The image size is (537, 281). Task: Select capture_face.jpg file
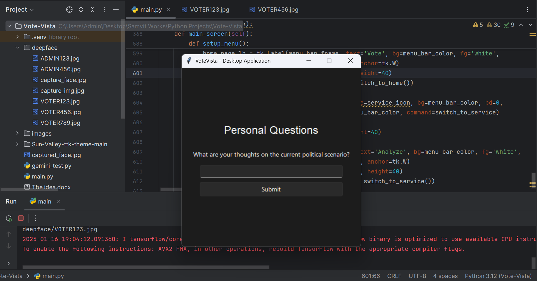tap(63, 80)
